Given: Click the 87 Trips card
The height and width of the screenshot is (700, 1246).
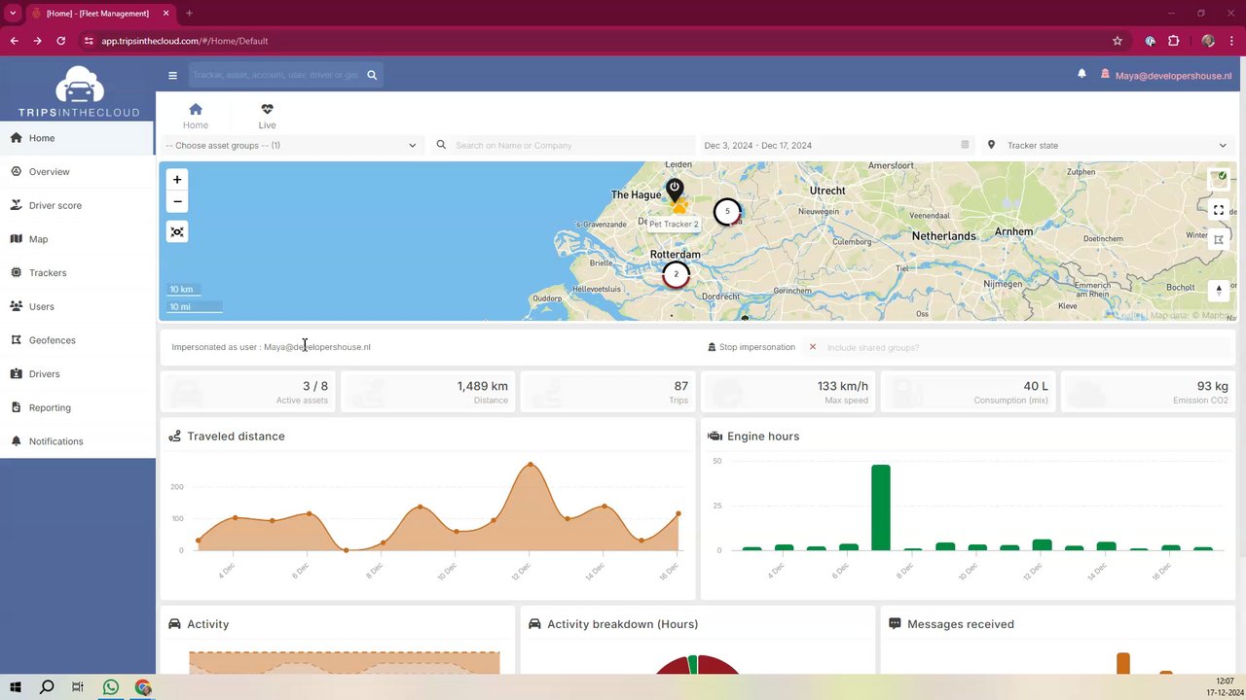Looking at the screenshot, I should 608,392.
